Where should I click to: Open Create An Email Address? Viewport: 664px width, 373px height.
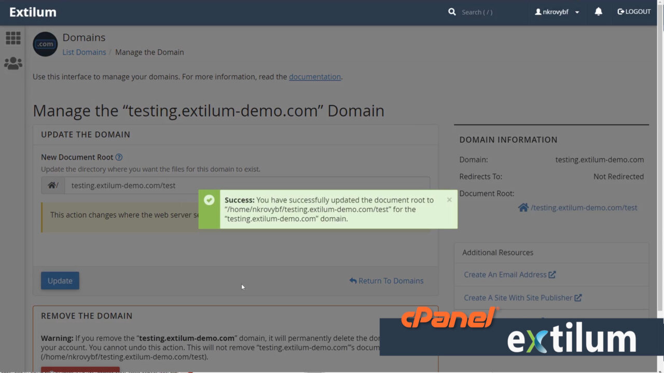pyautogui.click(x=506, y=275)
